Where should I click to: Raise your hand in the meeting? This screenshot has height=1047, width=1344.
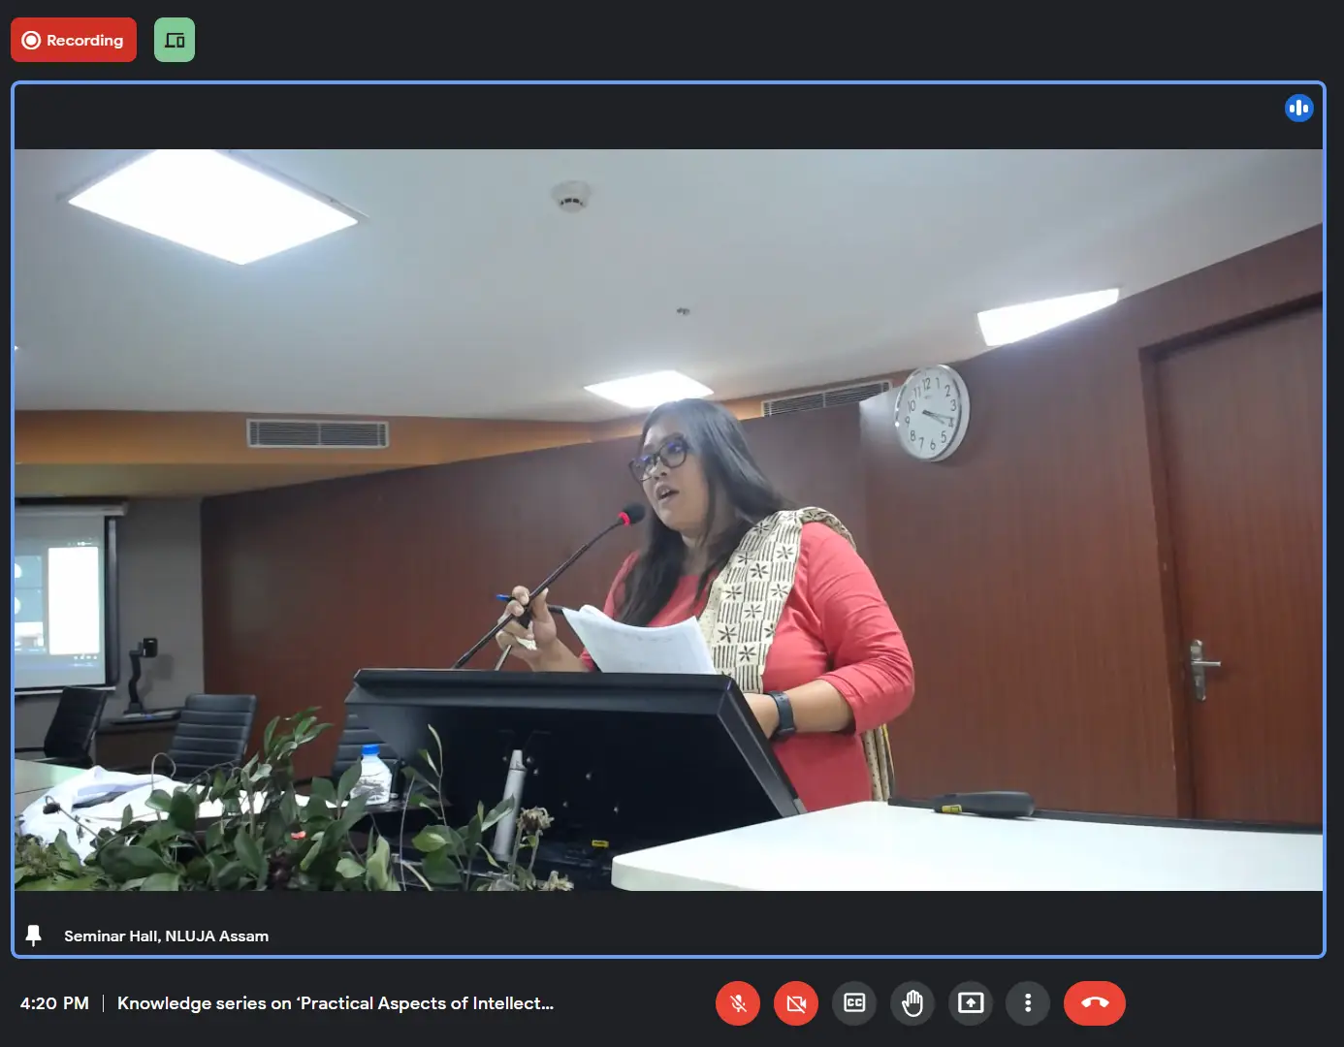click(x=912, y=1003)
